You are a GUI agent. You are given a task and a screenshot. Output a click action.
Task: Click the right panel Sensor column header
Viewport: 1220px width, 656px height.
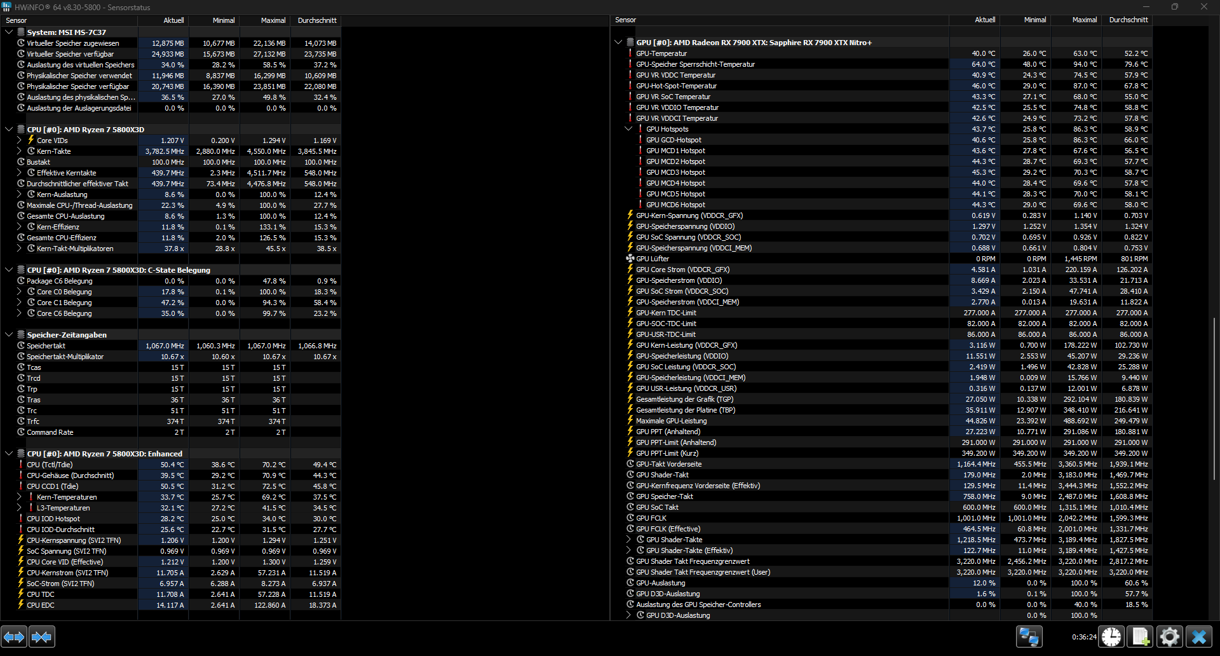click(x=780, y=20)
